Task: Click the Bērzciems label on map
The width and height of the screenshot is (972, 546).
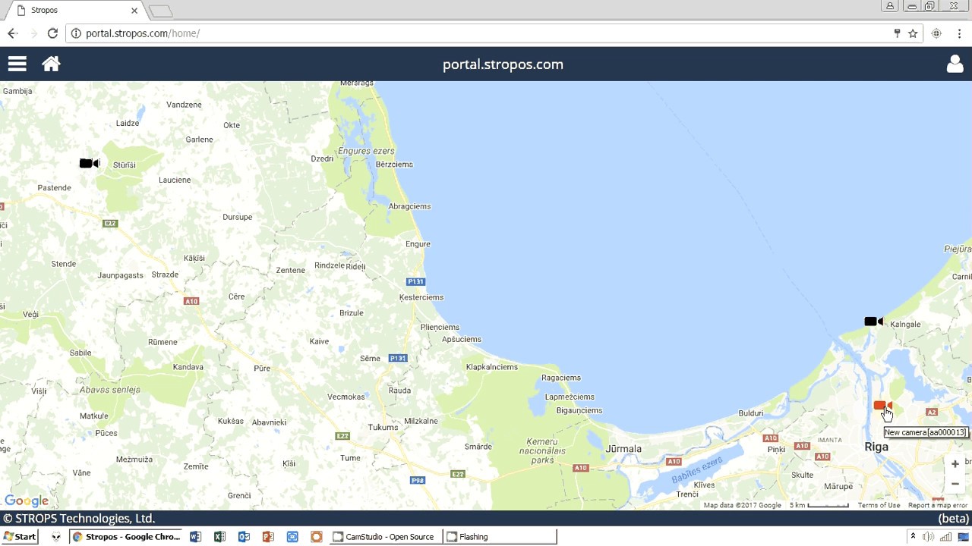Action: click(x=394, y=165)
